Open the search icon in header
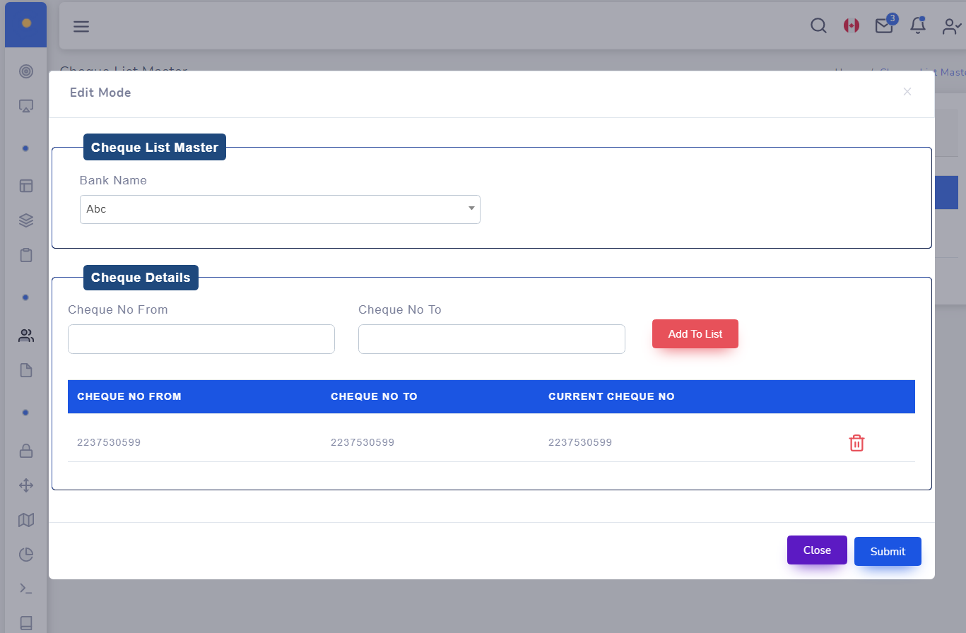 [818, 26]
